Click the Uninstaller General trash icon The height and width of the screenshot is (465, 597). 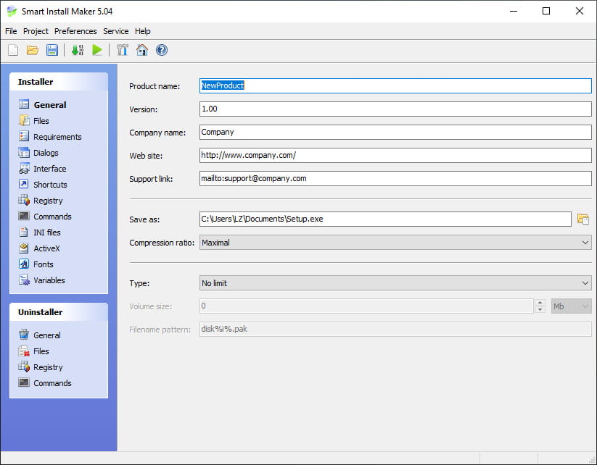point(24,335)
